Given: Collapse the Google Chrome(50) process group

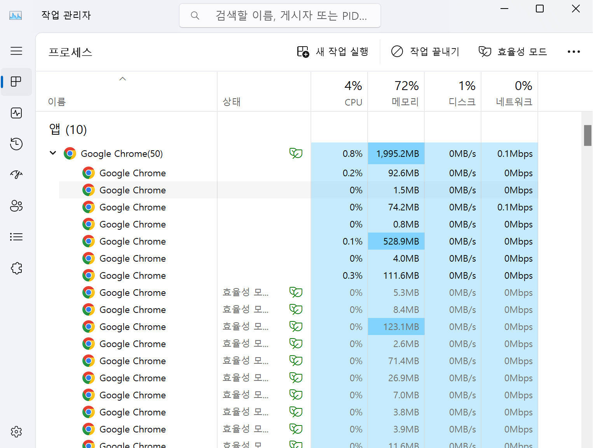Looking at the screenshot, I should (53, 153).
